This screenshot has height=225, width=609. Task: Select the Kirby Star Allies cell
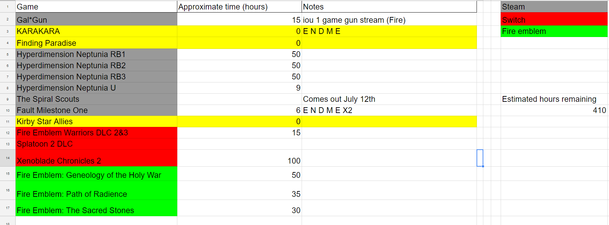pos(96,121)
